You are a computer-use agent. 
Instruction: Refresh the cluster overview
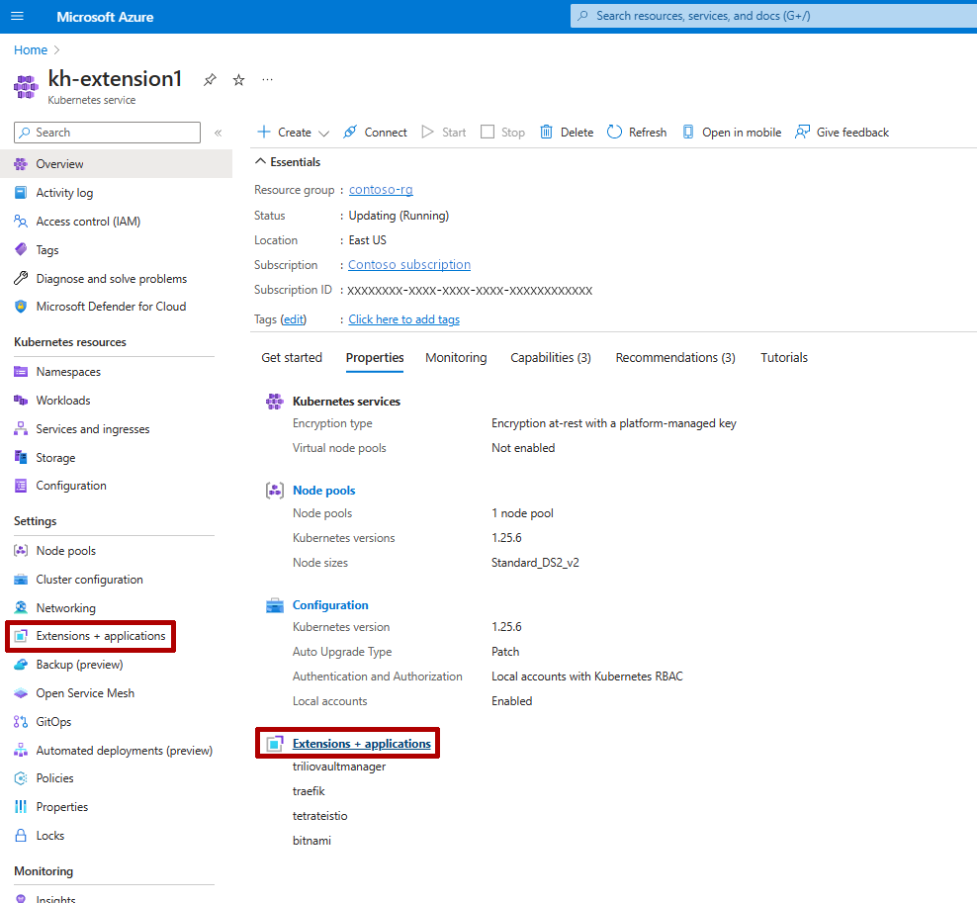[636, 132]
